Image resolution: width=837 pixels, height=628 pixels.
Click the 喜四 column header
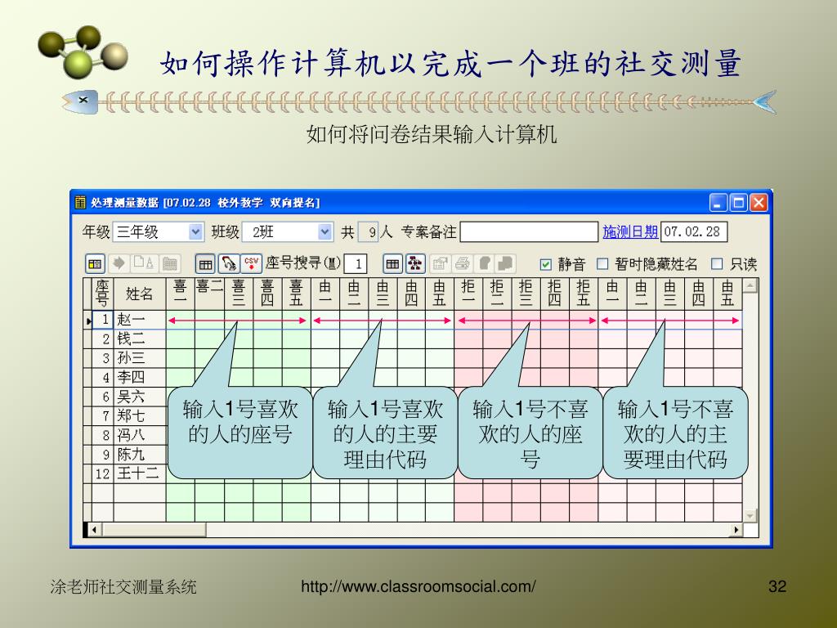[x=267, y=294]
